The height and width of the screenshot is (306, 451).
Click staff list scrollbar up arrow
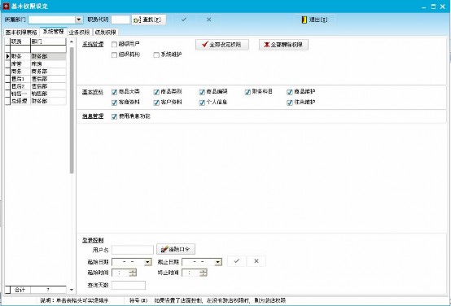(72, 42)
